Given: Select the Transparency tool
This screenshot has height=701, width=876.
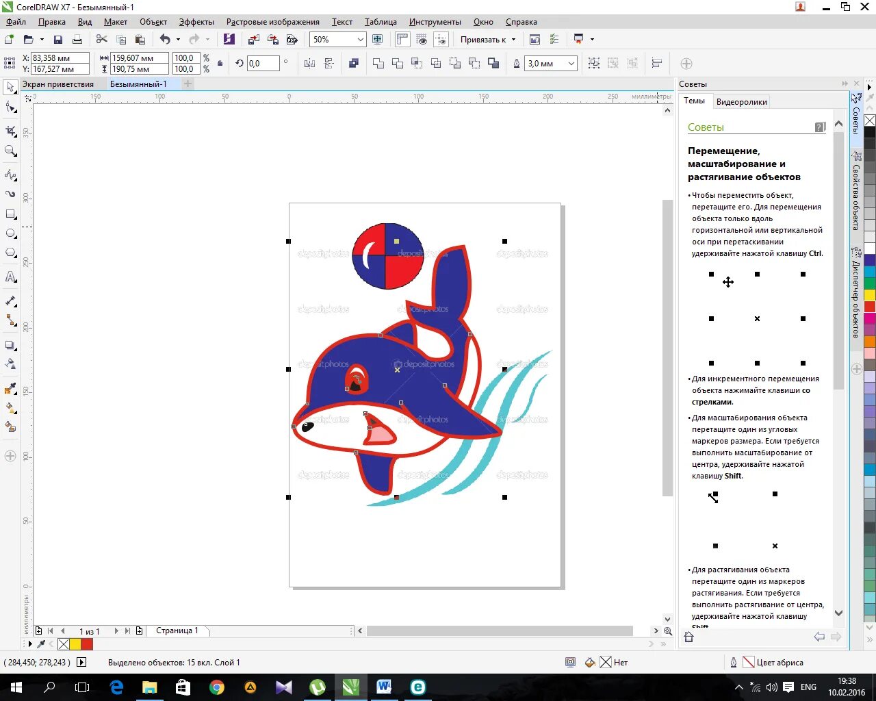Looking at the screenshot, I should click(10, 364).
